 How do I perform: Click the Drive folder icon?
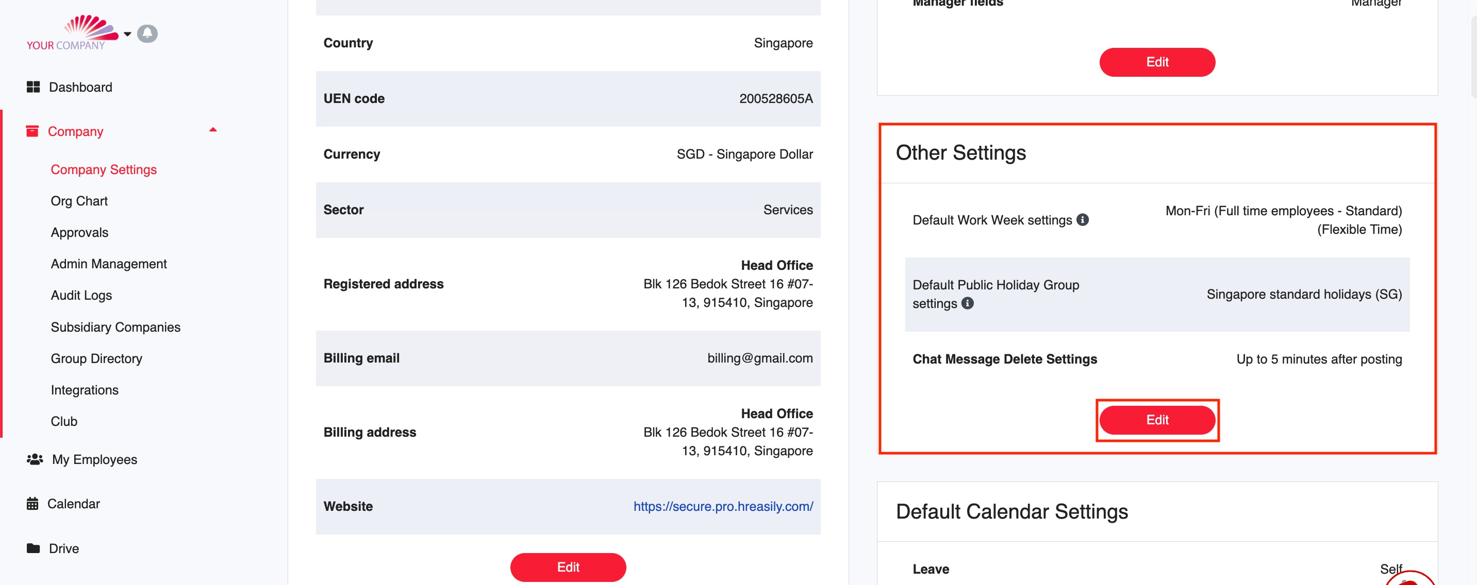[x=34, y=548]
